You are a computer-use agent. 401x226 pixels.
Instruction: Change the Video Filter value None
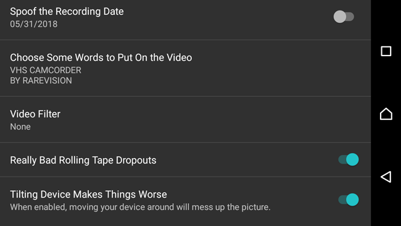click(x=20, y=127)
